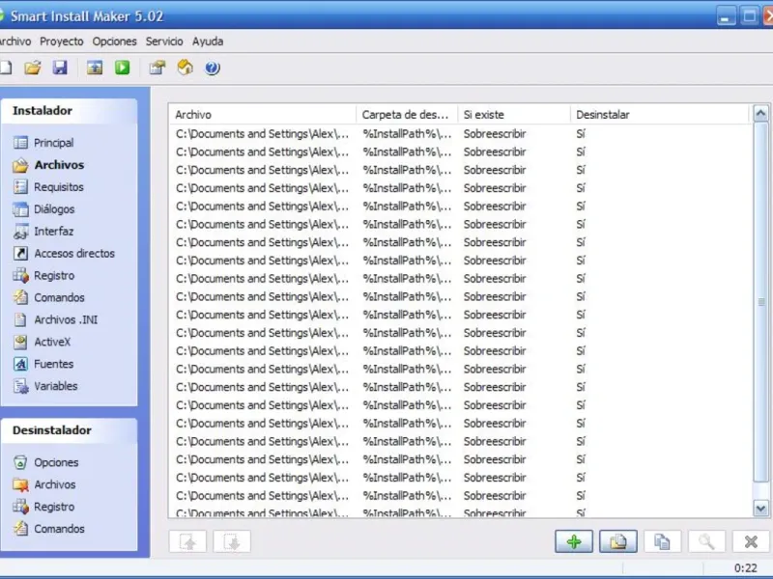
Task: Click the project settings toolbar icon
Action: coord(157,68)
